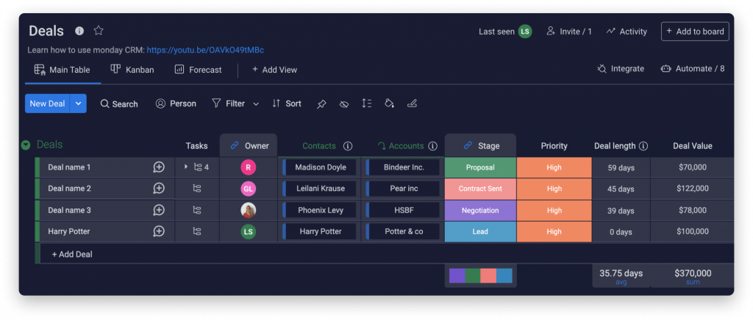Click owner avatar GL on Deal name 2

[x=249, y=189]
